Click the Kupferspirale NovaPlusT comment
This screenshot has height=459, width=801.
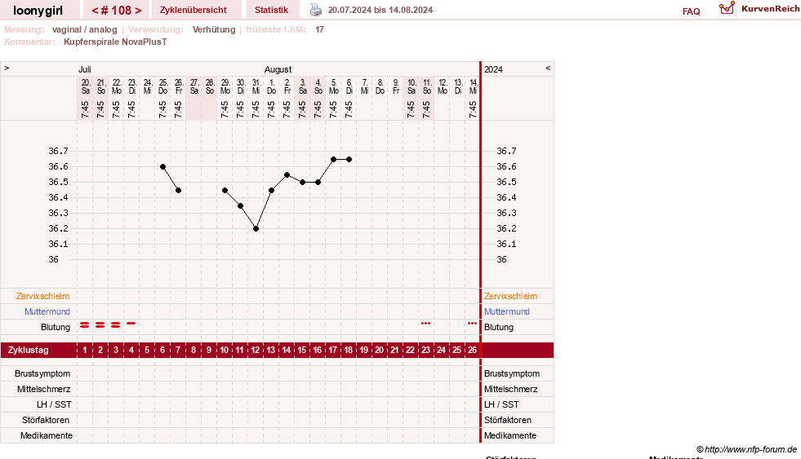coord(115,42)
